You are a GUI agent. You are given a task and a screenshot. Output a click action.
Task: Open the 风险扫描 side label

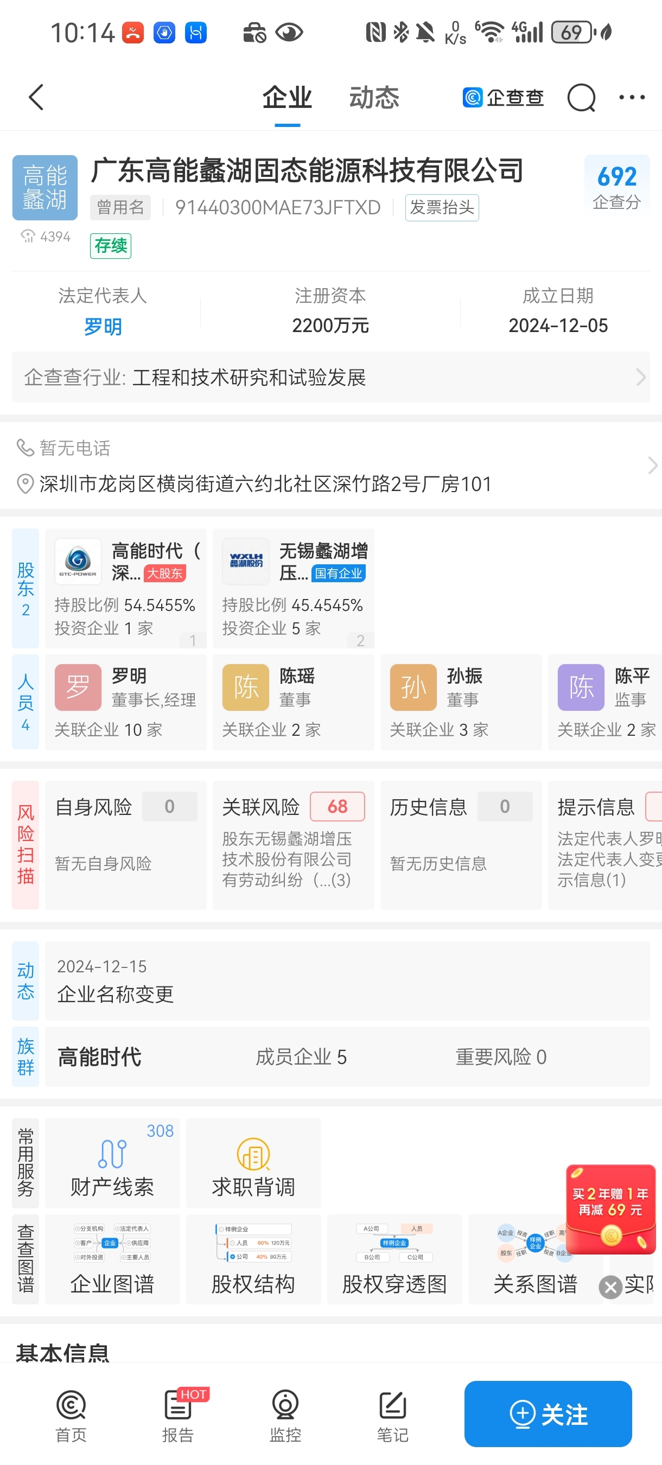point(26,844)
